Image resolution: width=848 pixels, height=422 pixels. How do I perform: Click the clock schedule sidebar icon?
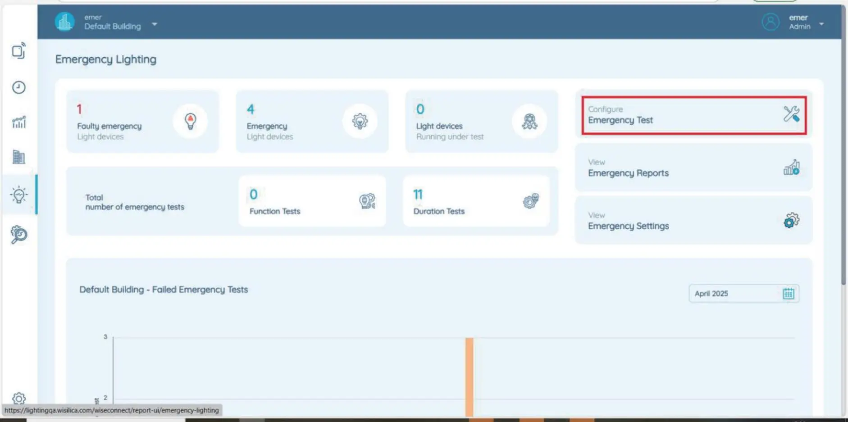click(x=18, y=87)
